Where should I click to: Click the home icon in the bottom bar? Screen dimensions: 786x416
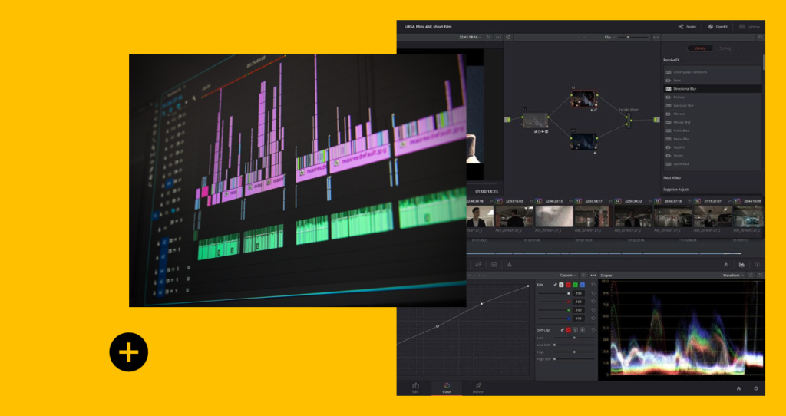coord(738,388)
